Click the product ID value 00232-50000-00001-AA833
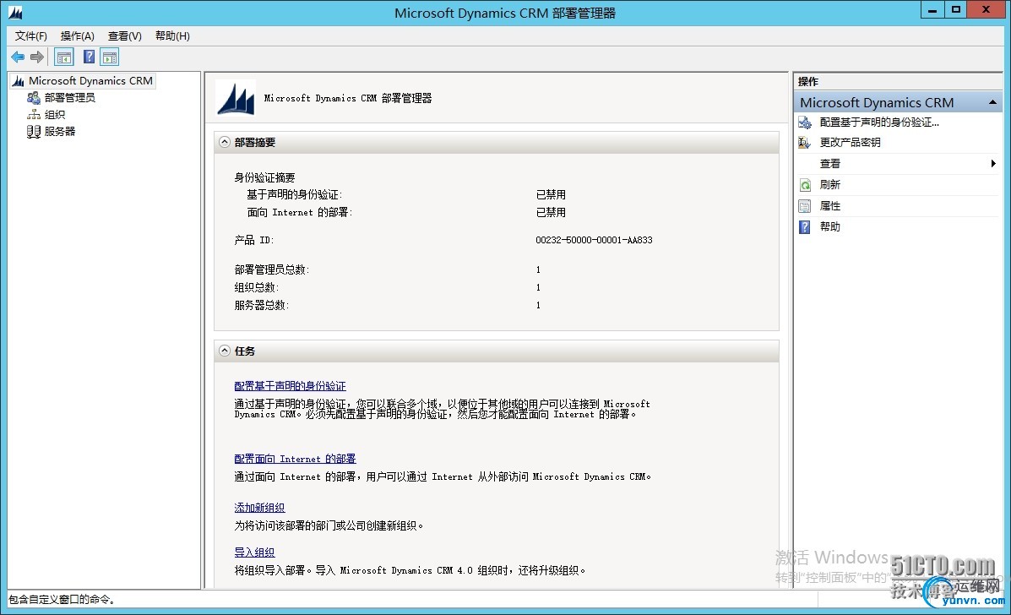Viewport: 1011px width, 615px height. click(x=594, y=240)
